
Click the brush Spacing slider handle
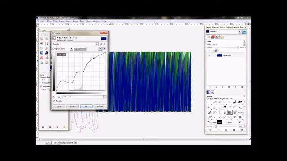(x=216, y=126)
